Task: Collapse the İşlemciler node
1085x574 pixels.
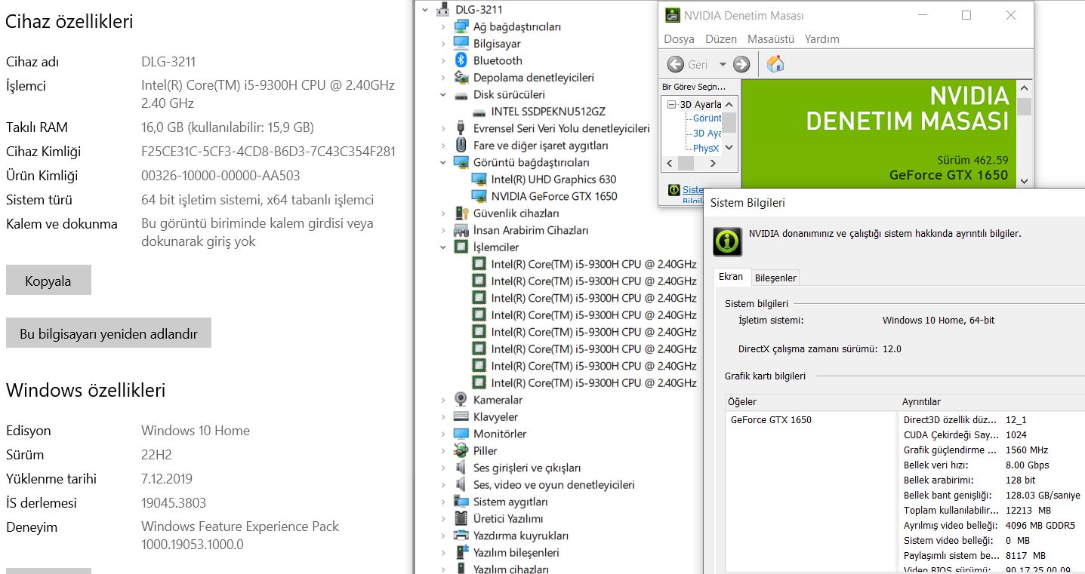Action: [443, 247]
